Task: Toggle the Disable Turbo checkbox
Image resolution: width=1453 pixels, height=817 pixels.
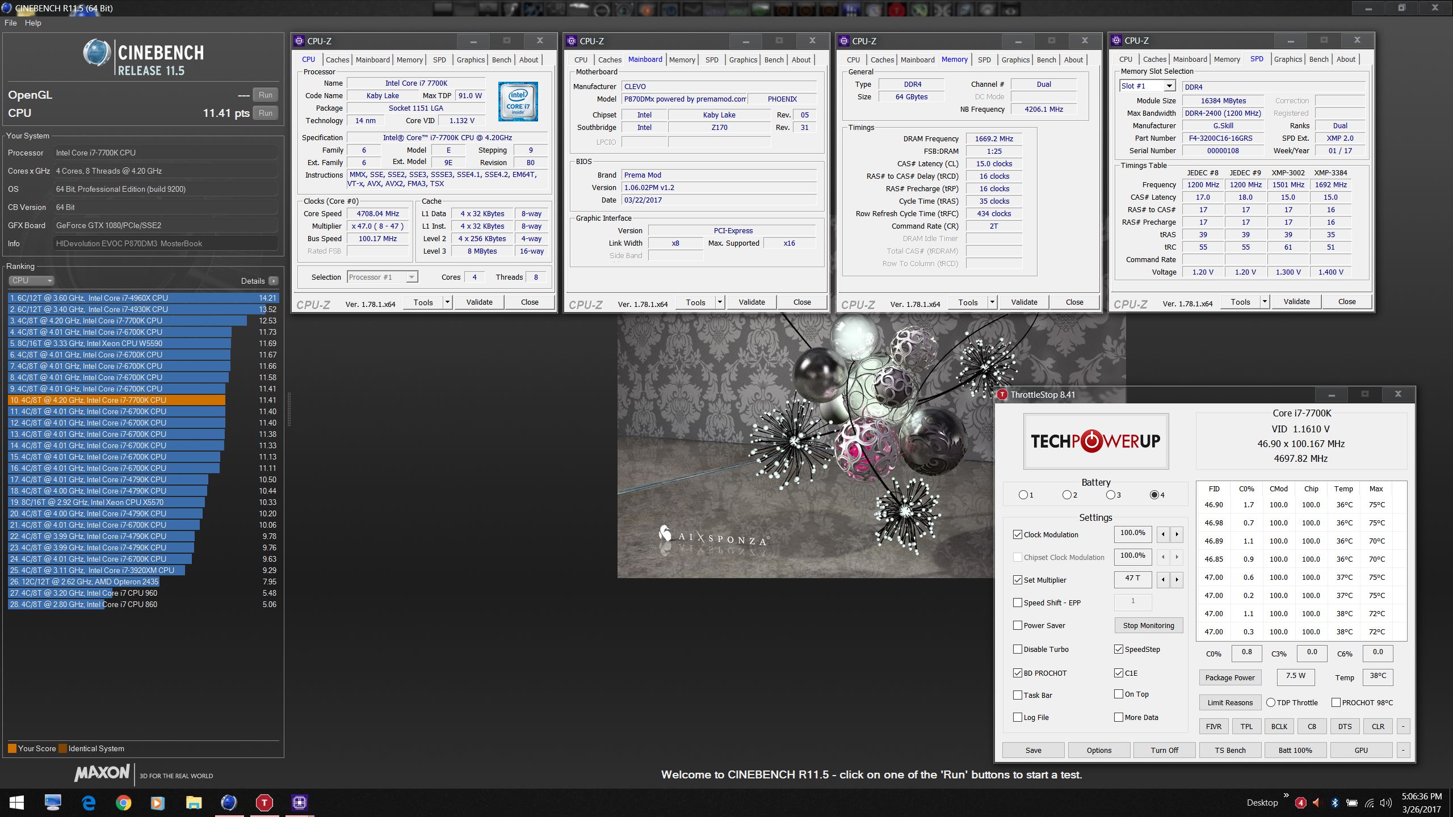Action: [1018, 649]
